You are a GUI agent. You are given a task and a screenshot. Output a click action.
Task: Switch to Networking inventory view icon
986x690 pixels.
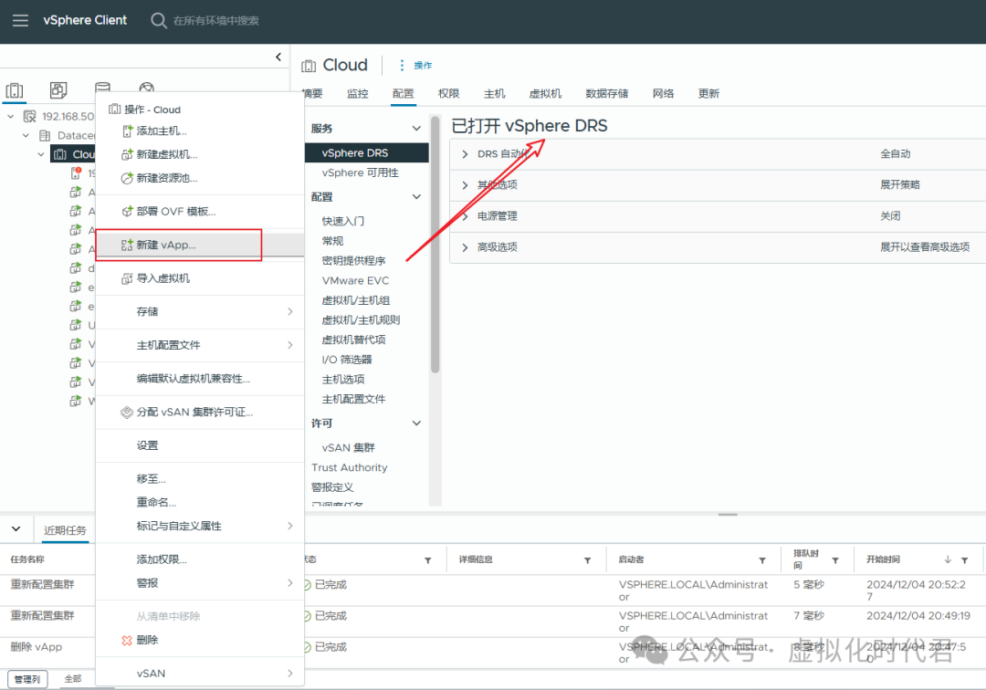coord(146,88)
